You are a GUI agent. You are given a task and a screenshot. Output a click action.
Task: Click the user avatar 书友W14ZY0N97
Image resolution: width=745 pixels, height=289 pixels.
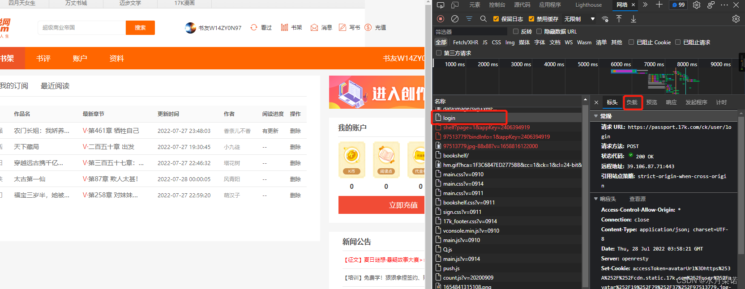191,28
